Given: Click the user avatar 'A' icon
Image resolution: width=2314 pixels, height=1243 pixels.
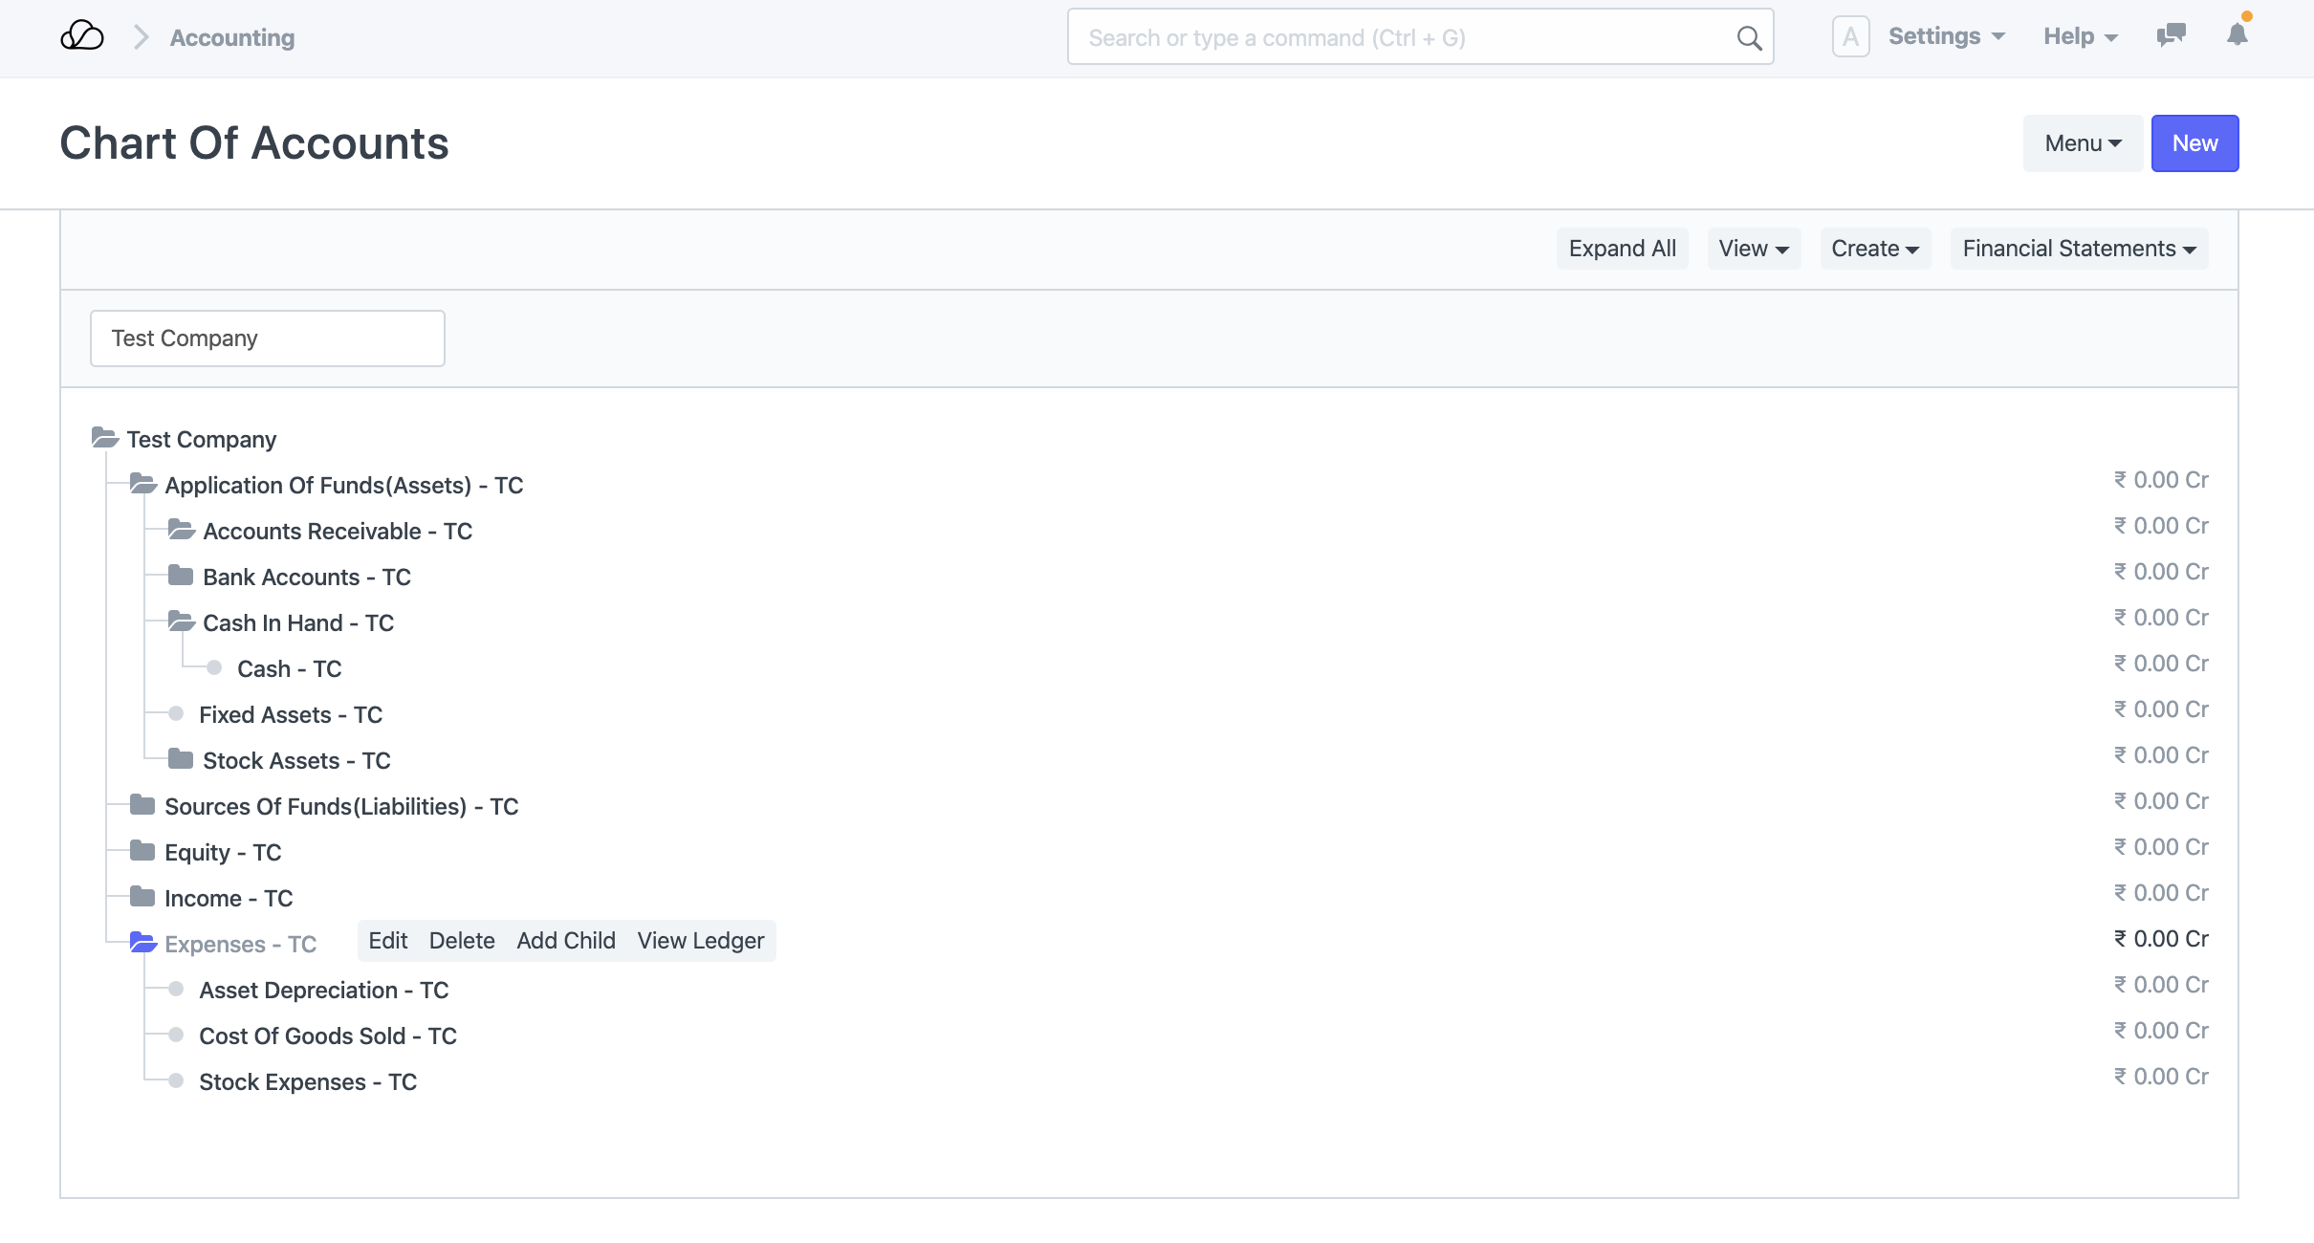Looking at the screenshot, I should click(1850, 37).
